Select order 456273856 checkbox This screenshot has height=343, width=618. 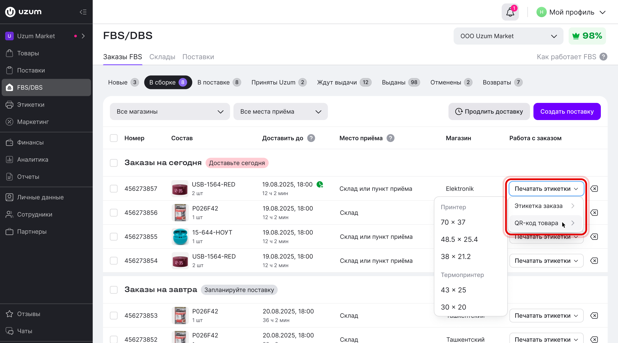[114, 213]
